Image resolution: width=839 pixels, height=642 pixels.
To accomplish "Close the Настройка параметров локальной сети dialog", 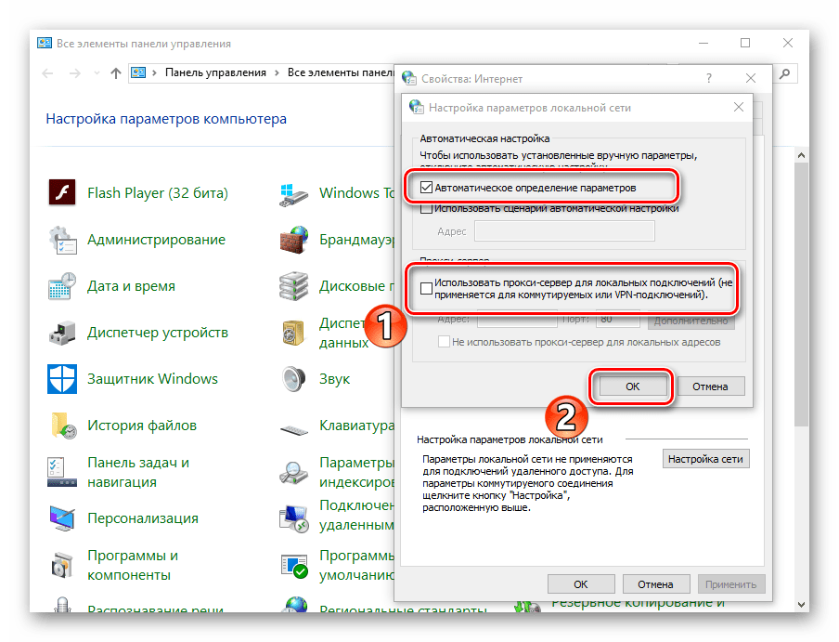I will 739,107.
